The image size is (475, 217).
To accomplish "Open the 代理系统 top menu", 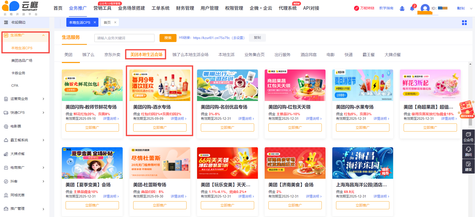I will tap(288, 8).
